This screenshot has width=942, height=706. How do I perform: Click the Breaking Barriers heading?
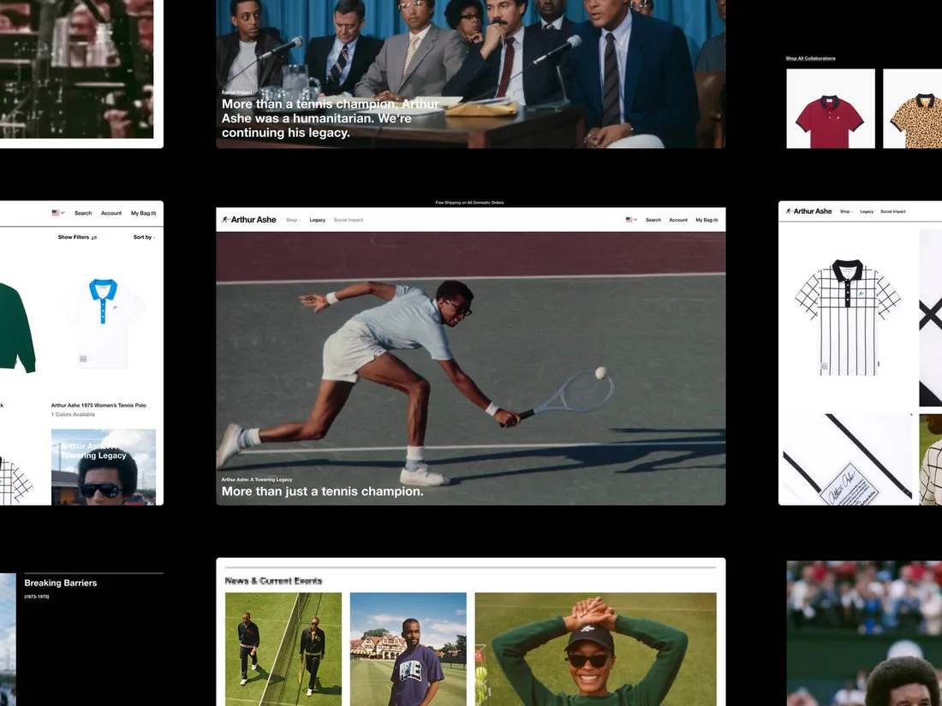click(61, 583)
